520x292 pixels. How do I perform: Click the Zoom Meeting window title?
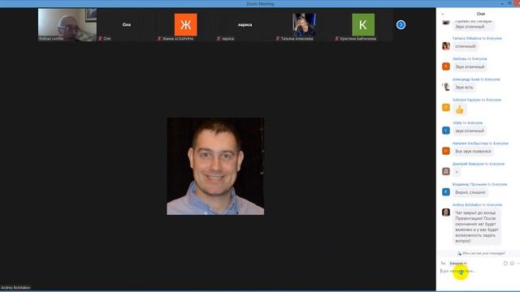(260, 3)
